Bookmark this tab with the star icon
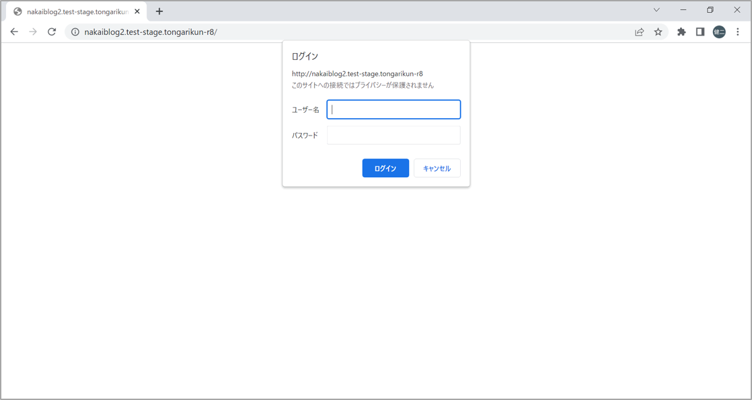 tap(658, 32)
